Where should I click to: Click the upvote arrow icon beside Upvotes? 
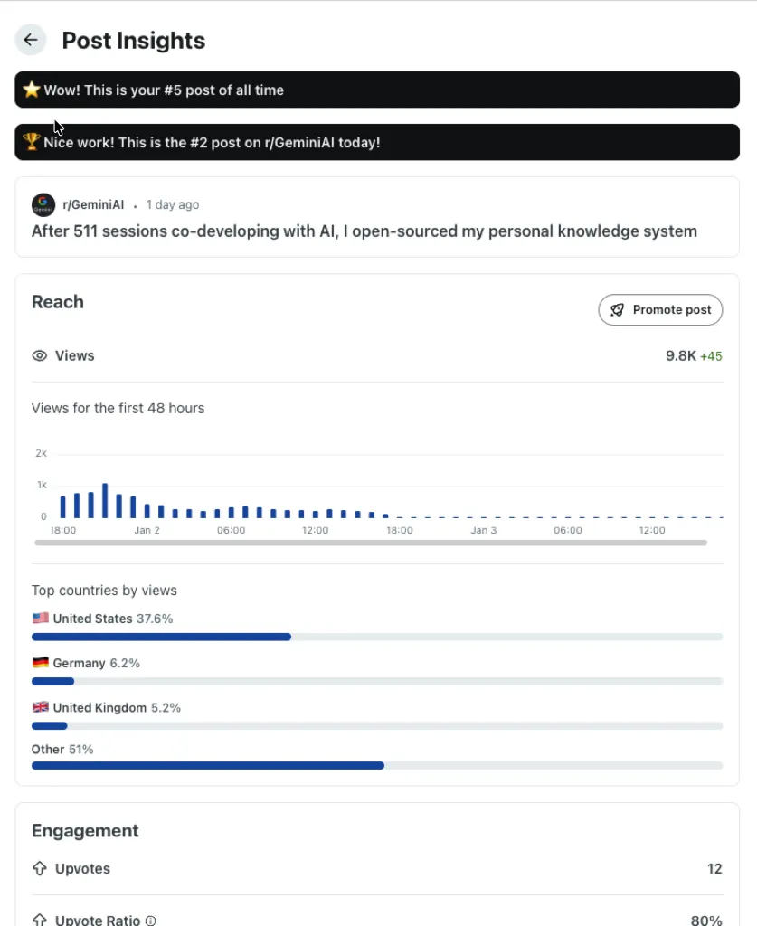tap(39, 868)
